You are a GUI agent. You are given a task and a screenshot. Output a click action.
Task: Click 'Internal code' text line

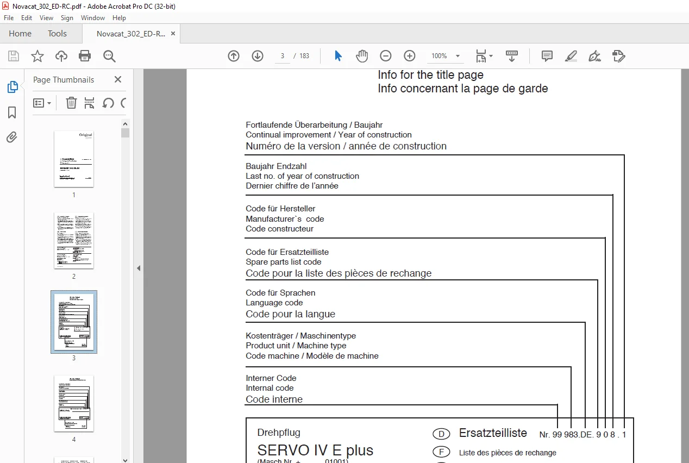270,388
